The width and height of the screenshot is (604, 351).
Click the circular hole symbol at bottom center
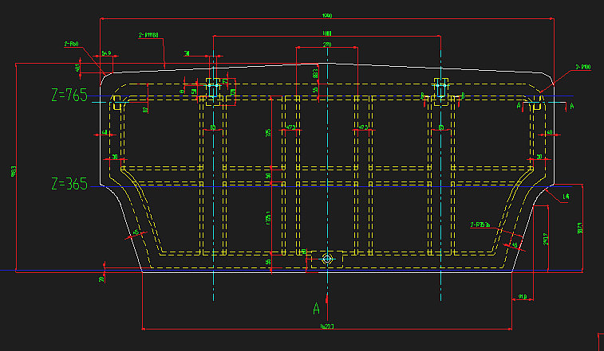click(326, 259)
